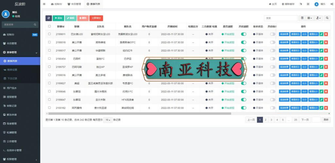Check the box for row 2190454

50,59
